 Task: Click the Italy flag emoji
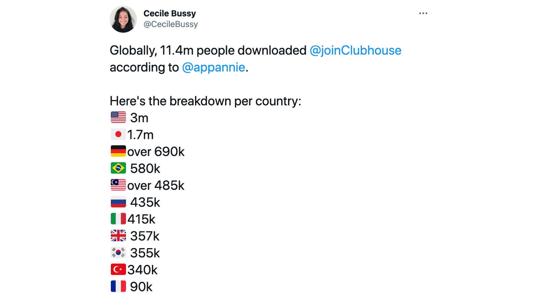pos(118,218)
